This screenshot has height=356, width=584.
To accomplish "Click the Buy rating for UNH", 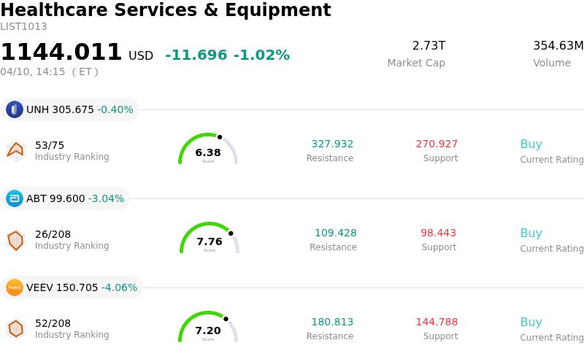I will (x=531, y=144).
